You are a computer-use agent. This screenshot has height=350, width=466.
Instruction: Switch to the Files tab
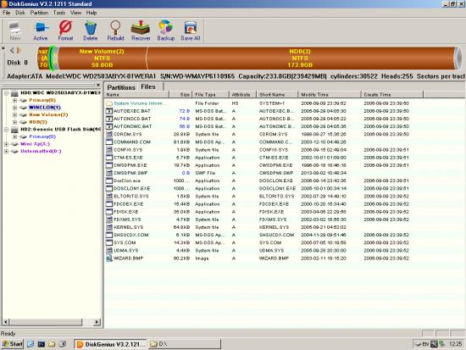point(148,86)
